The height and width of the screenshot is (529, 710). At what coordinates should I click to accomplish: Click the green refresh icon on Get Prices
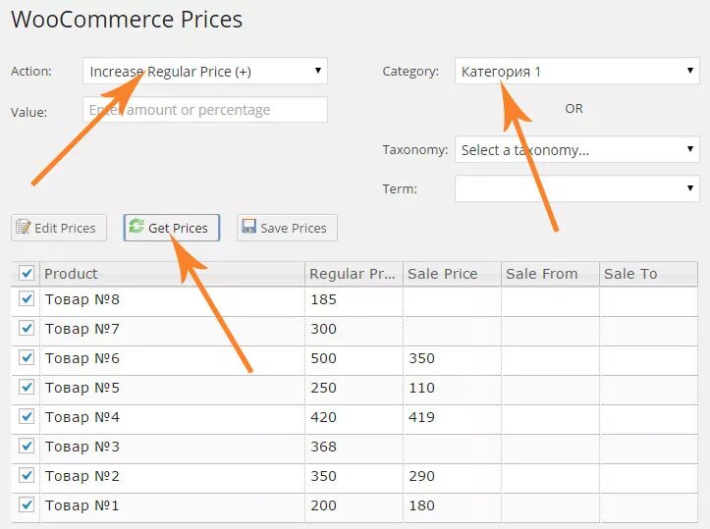click(137, 227)
